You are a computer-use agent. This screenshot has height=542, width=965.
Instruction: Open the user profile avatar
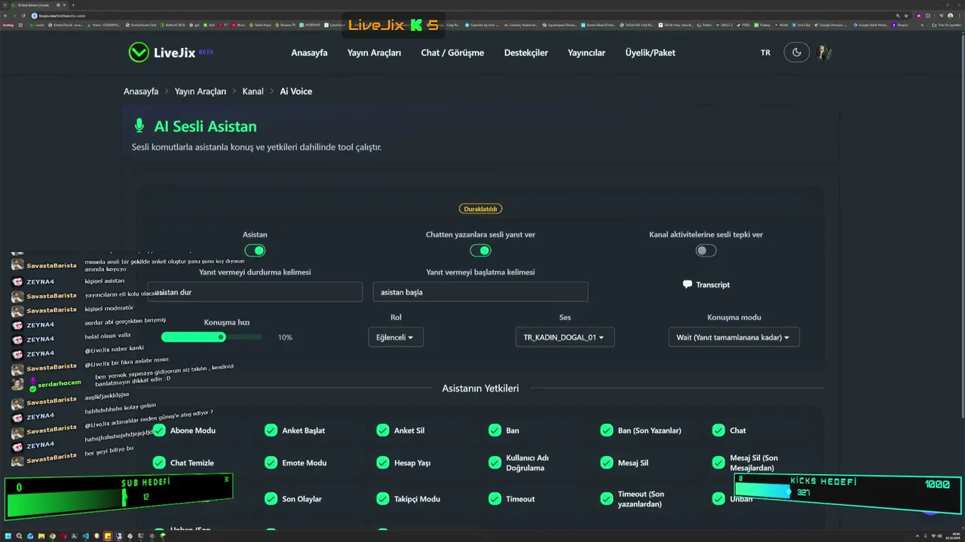coord(824,53)
